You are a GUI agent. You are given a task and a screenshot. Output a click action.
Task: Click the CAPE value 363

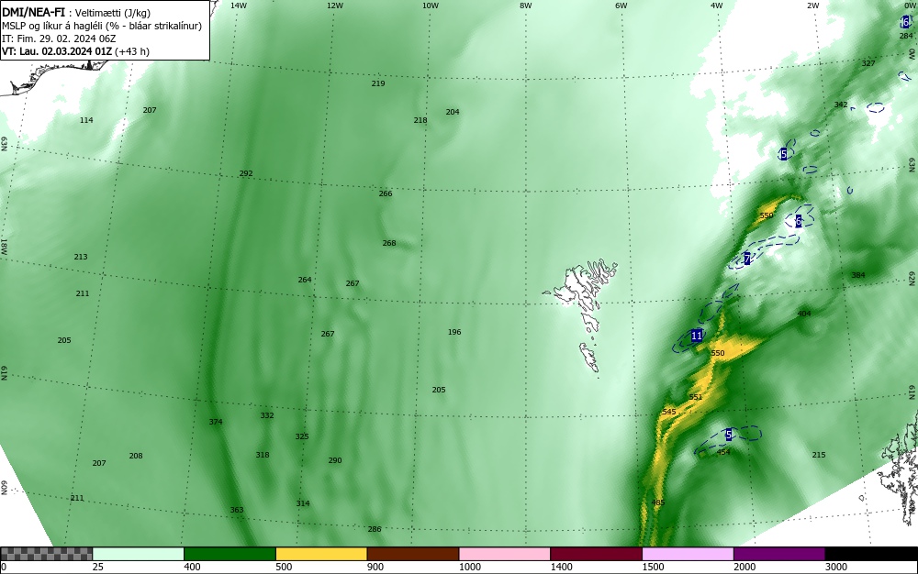click(237, 511)
